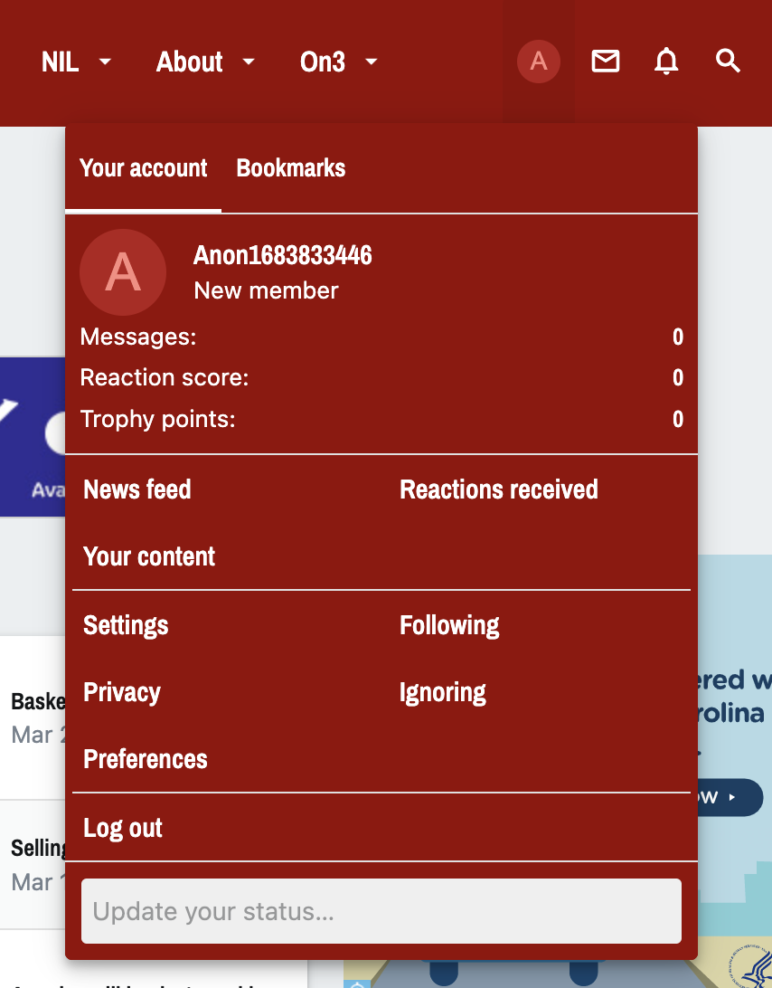772x988 pixels.
Task: Open the inbox envelope icon
Action: point(606,62)
